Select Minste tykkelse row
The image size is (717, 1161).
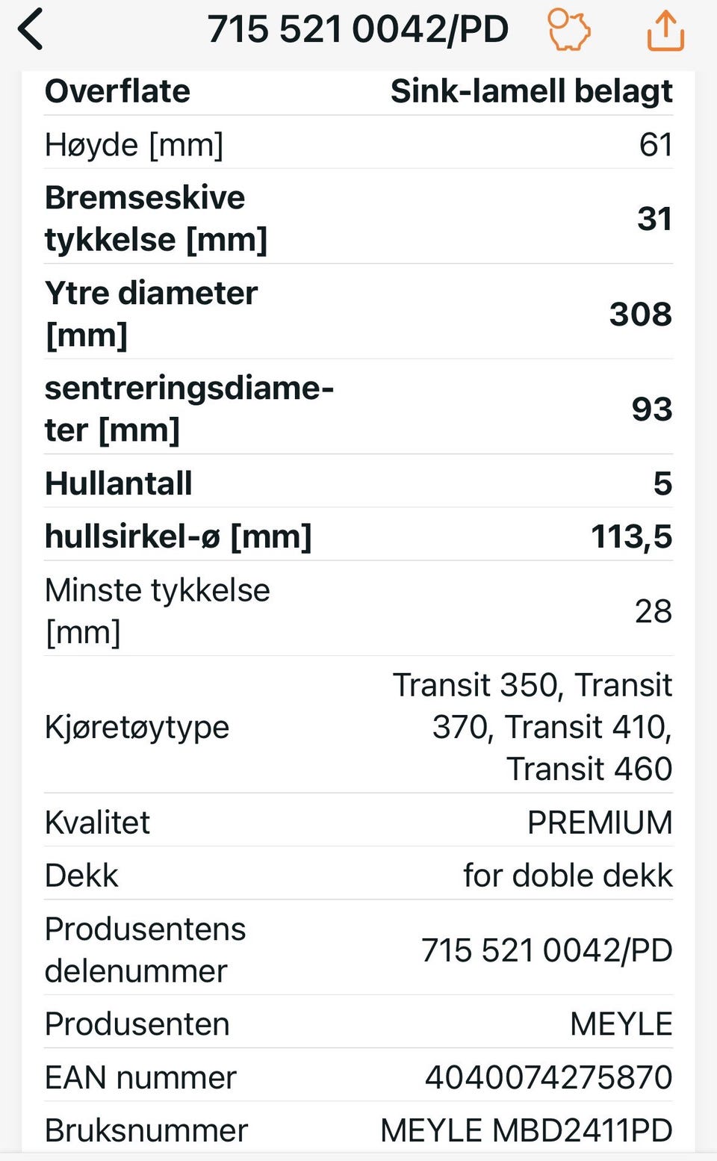tap(358, 610)
